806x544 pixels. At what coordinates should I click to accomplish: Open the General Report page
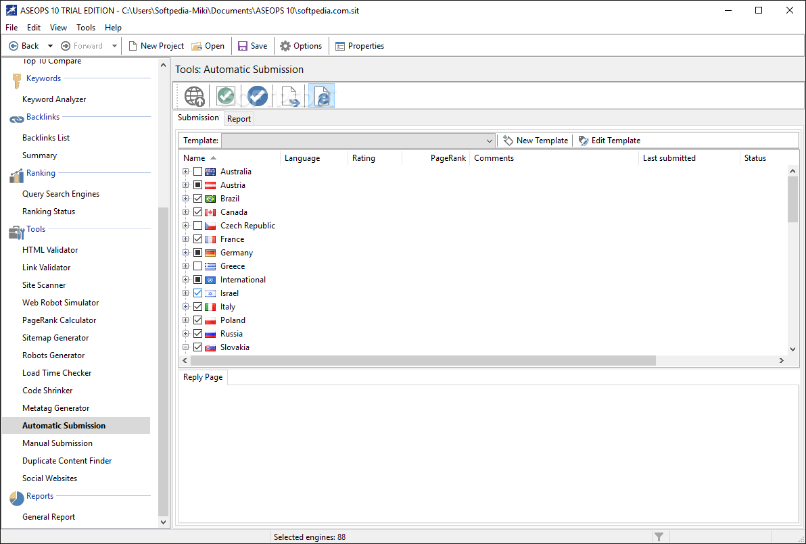[x=48, y=517]
